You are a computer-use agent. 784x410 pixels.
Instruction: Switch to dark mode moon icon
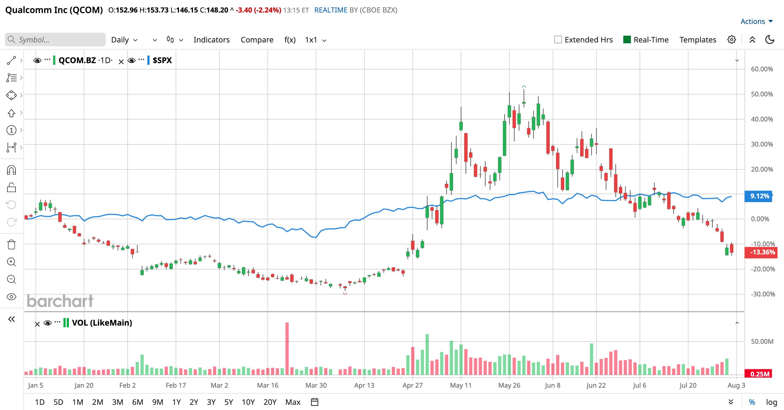coord(770,39)
